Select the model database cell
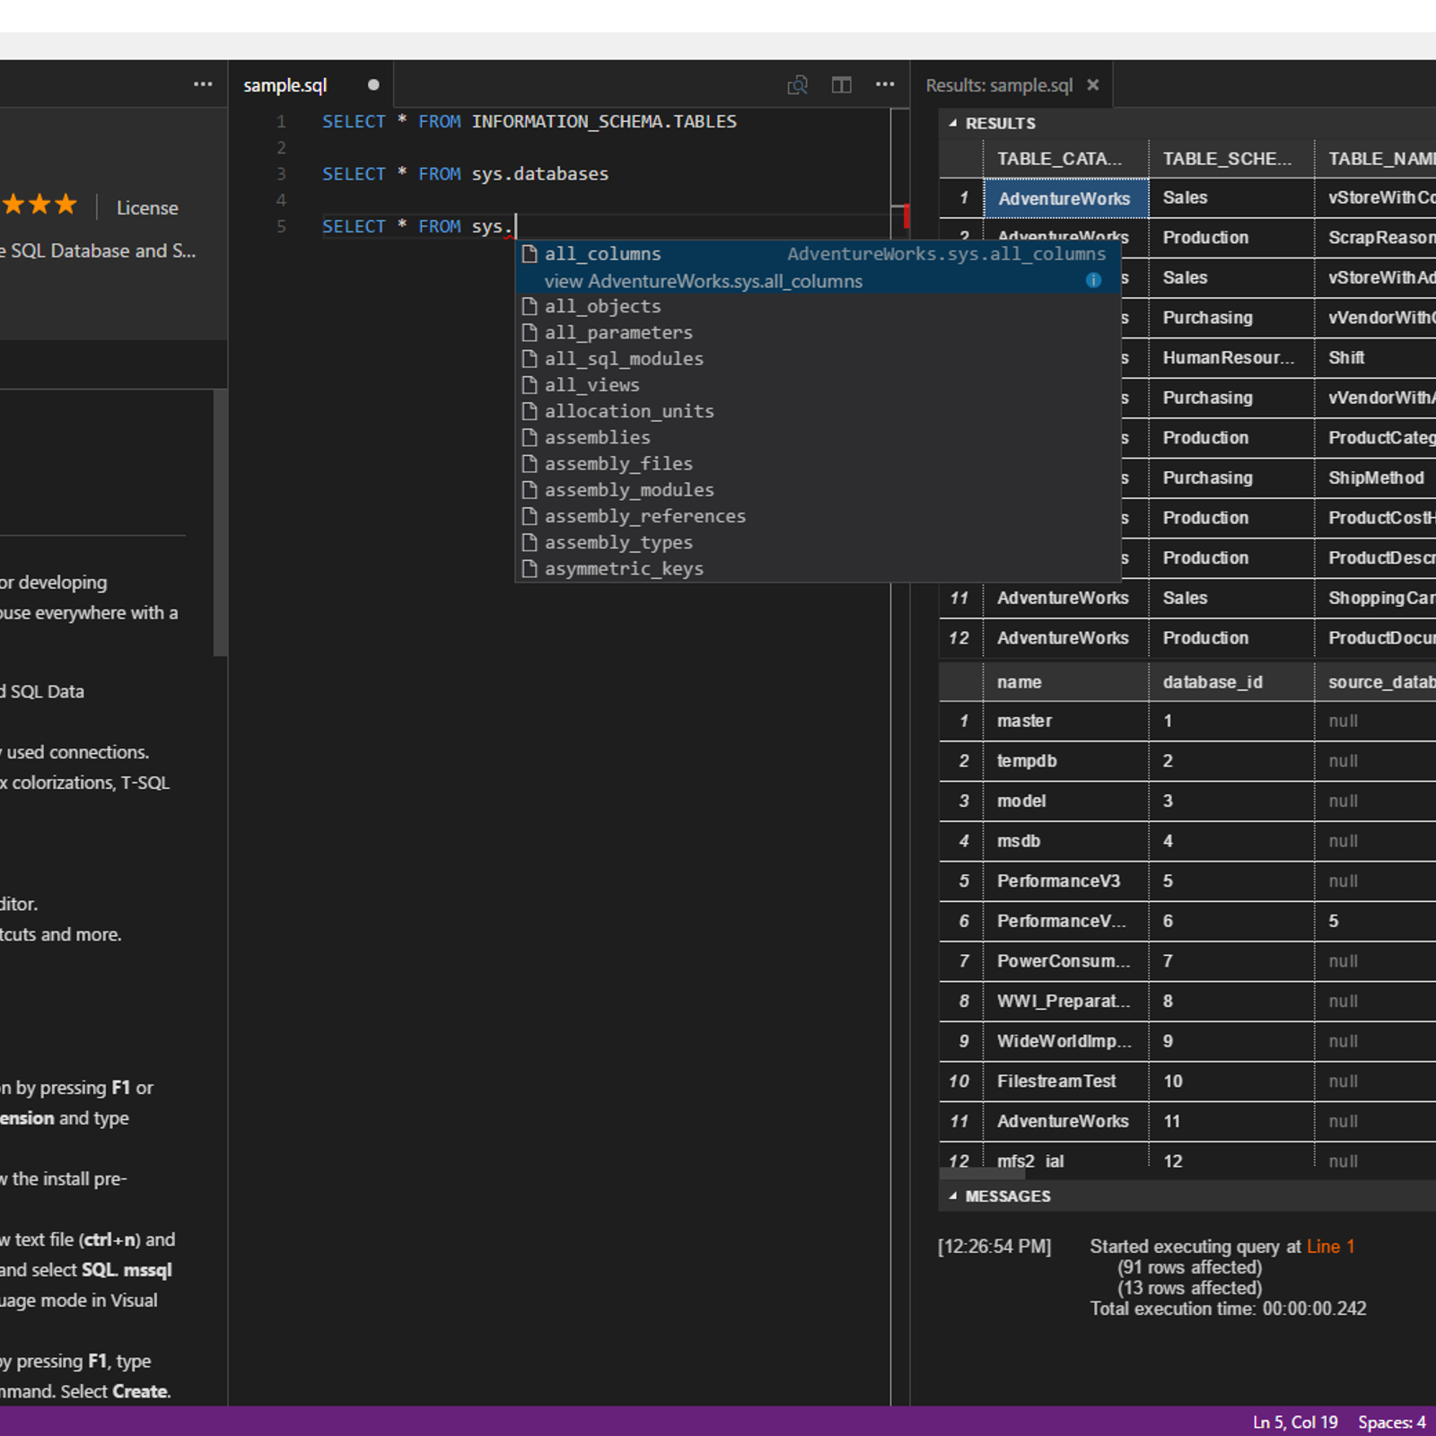The image size is (1436, 1436). coord(1065,801)
